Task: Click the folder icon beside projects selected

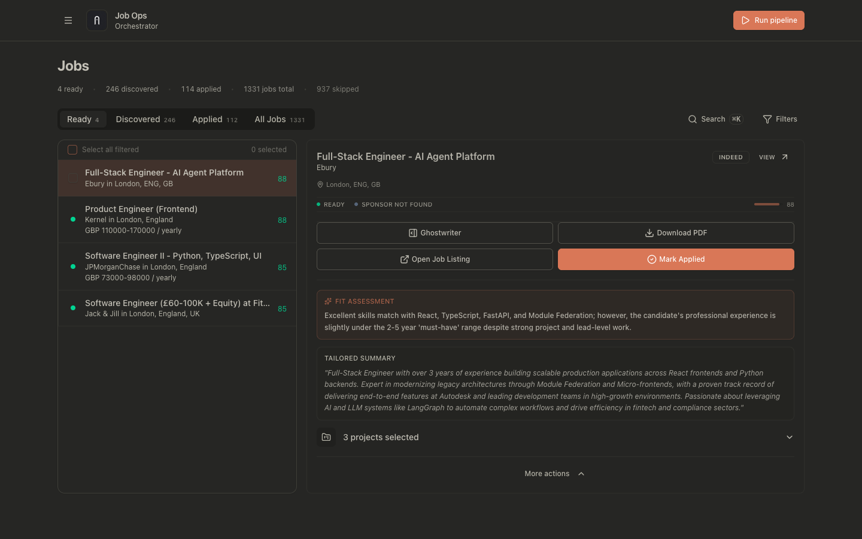Action: pyautogui.click(x=326, y=437)
